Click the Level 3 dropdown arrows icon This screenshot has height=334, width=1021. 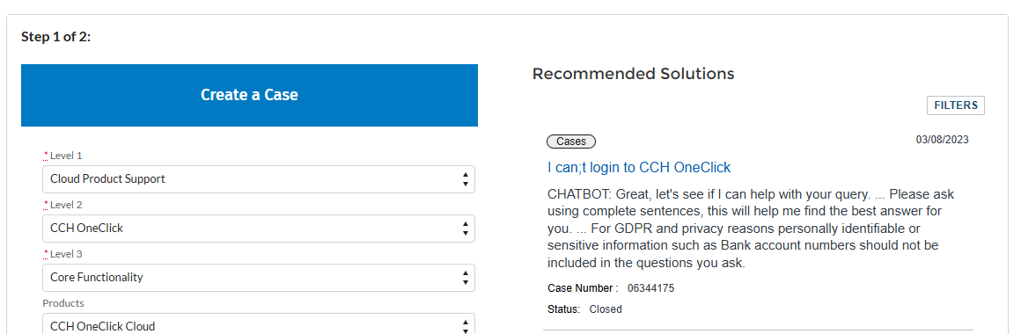465,278
